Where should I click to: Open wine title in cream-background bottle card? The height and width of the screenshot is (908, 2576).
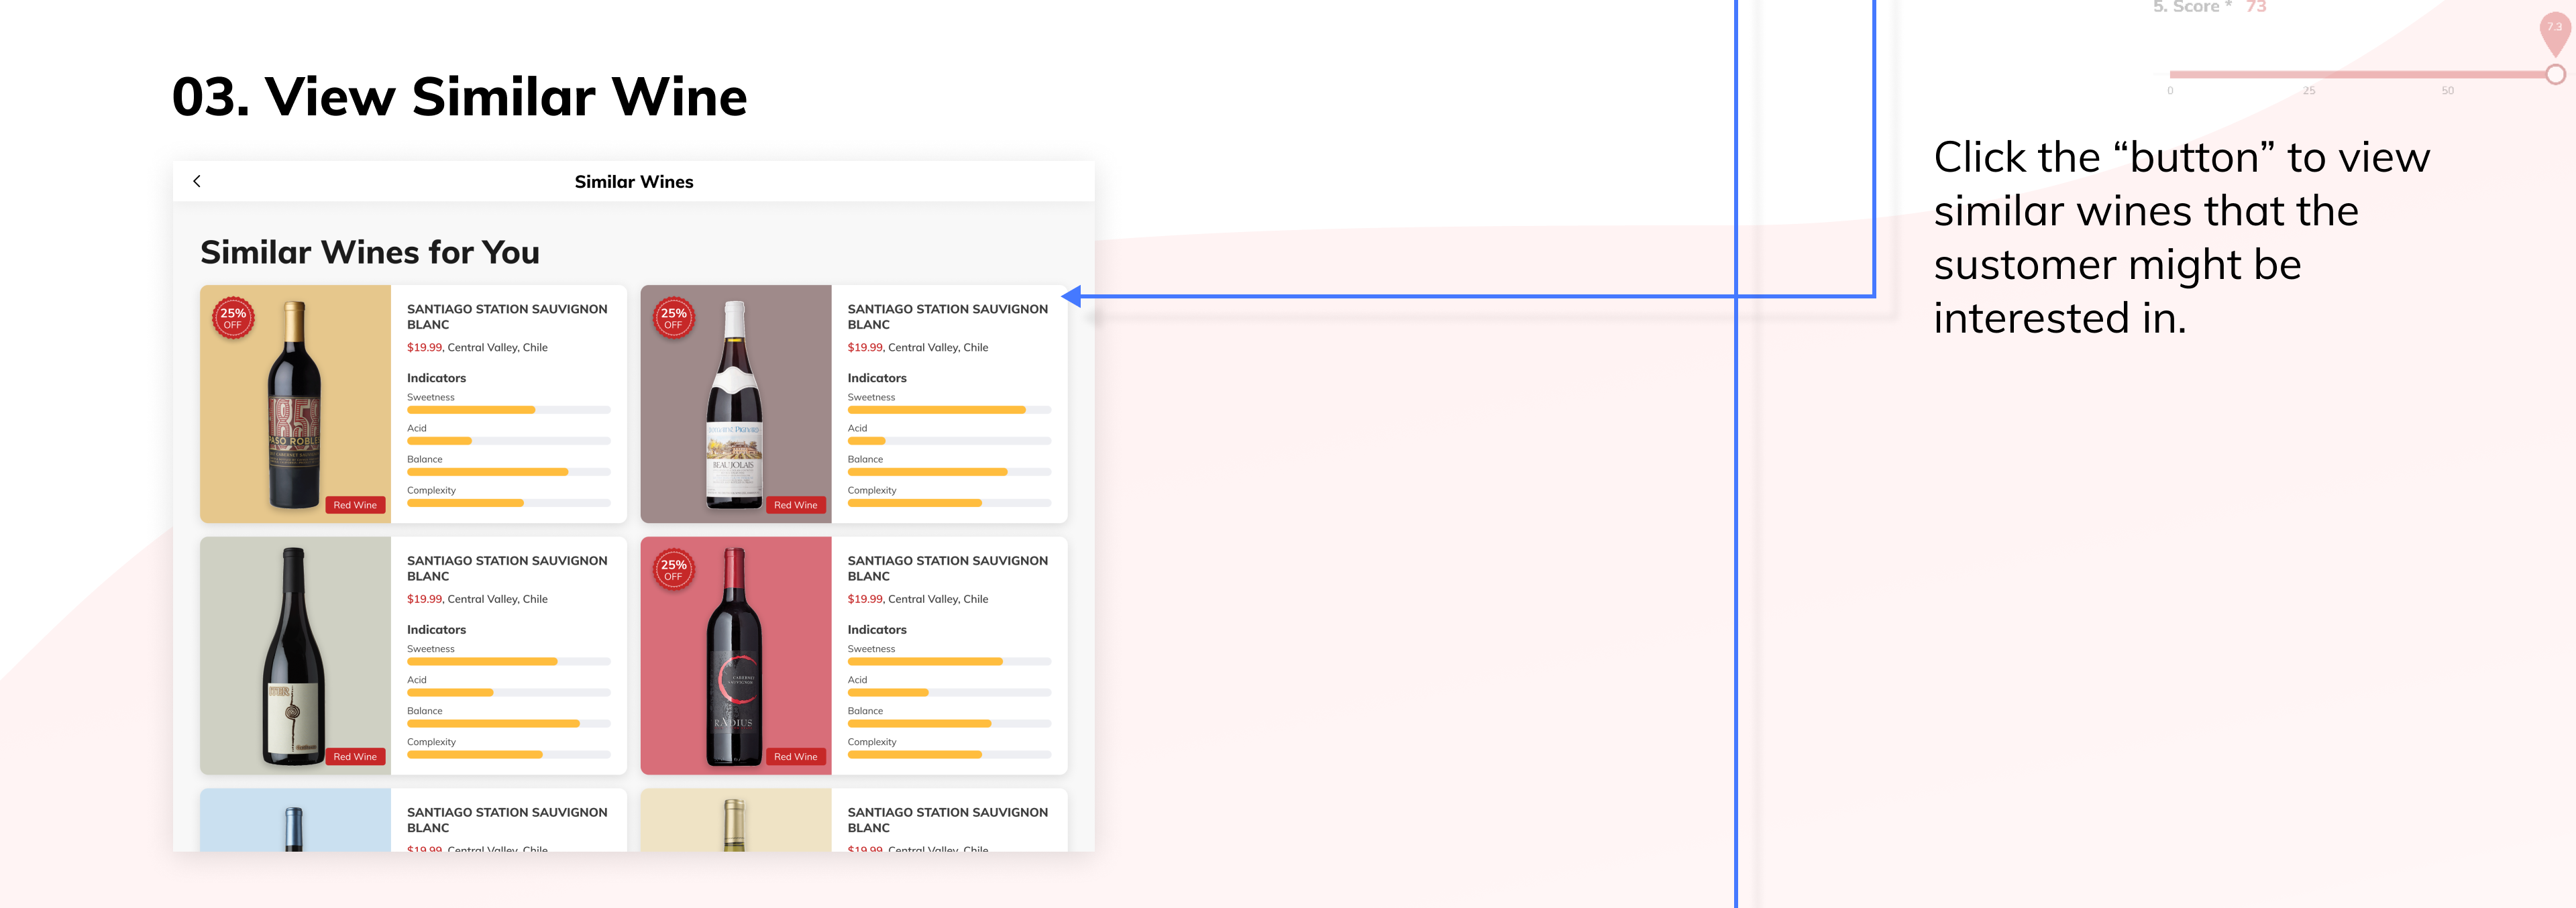point(948,820)
